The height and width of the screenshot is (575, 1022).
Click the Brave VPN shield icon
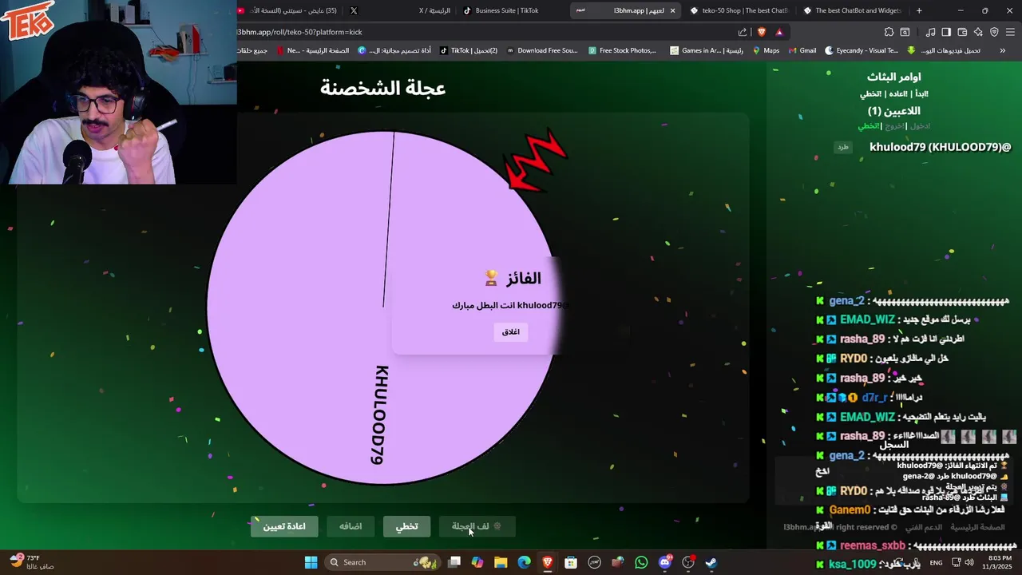click(x=994, y=32)
